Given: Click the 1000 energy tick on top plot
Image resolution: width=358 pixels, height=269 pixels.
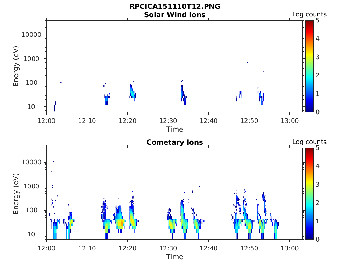Looking at the screenshot, I should tap(31, 59).
